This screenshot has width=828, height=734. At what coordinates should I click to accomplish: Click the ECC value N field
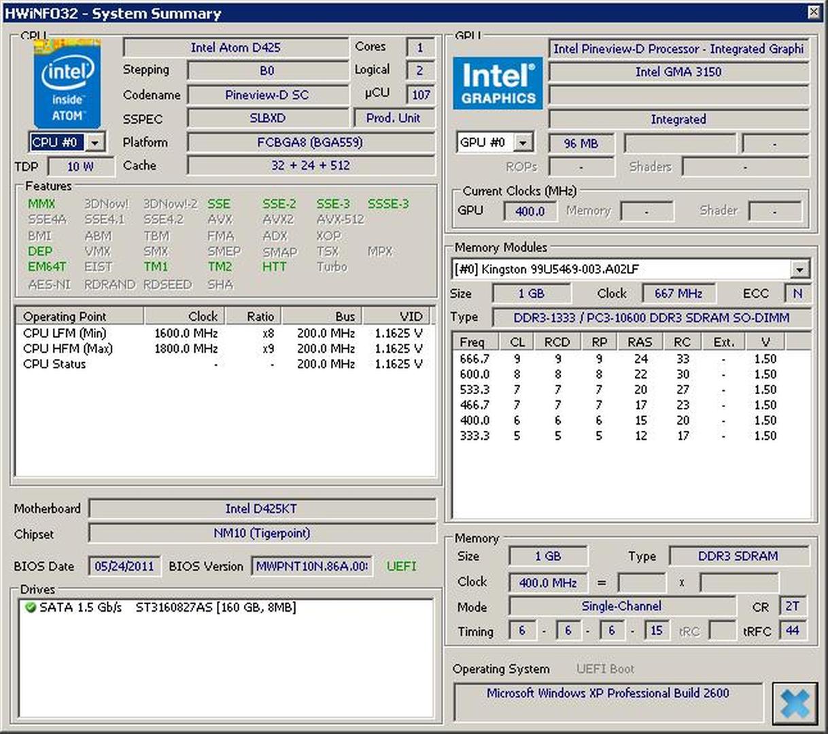[797, 294]
